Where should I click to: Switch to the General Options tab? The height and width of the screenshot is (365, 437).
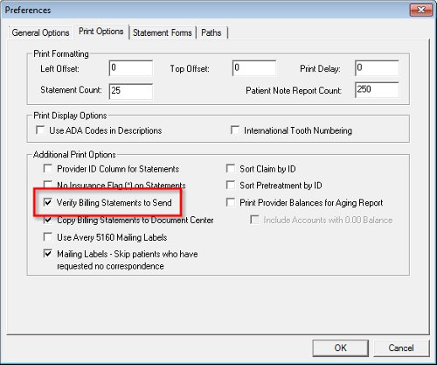[x=40, y=32]
